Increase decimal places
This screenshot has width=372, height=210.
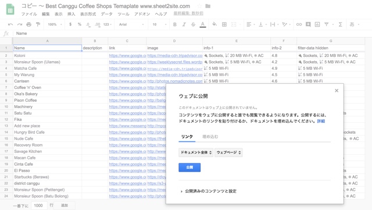[97, 24]
